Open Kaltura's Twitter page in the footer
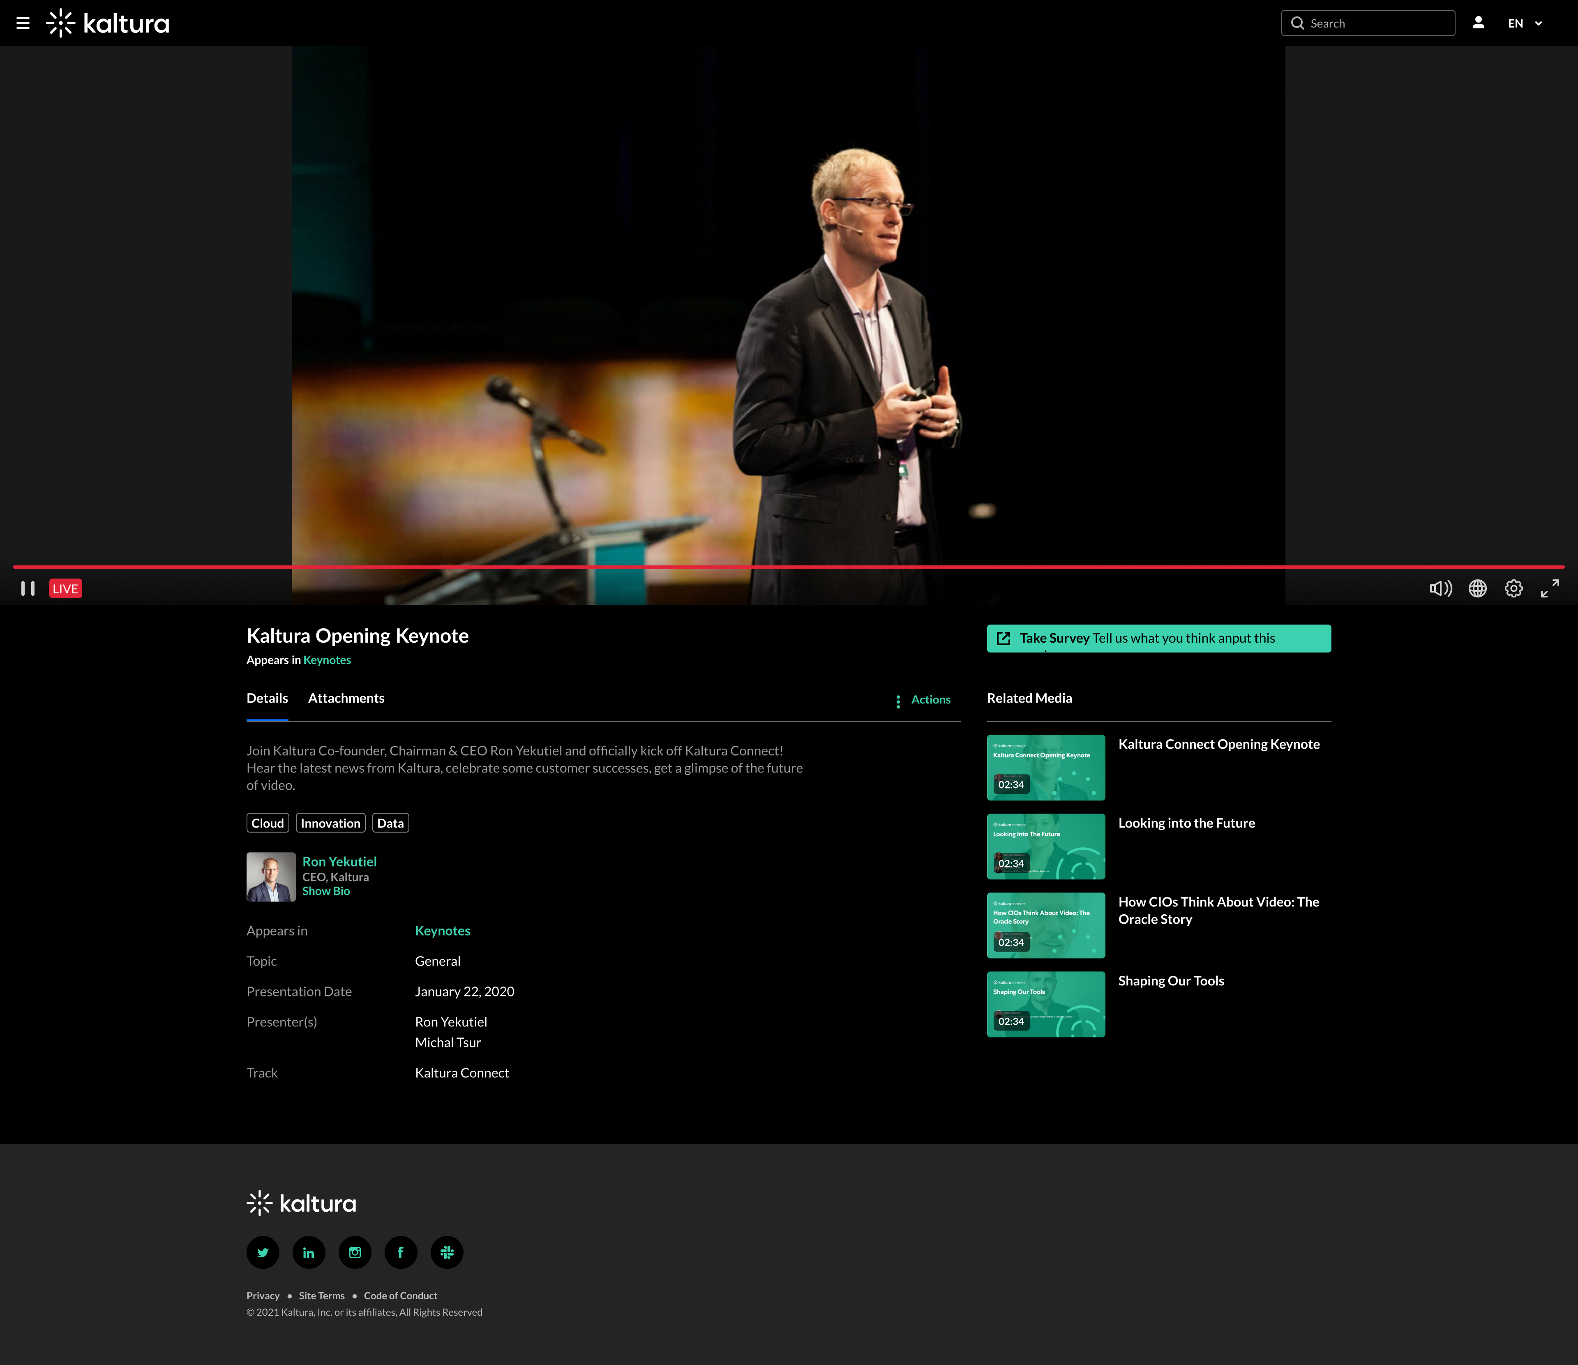 (x=263, y=1252)
